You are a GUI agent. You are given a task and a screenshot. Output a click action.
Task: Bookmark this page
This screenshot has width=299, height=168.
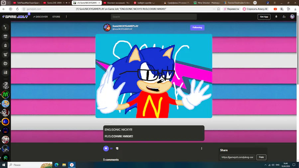click(x=219, y=9)
